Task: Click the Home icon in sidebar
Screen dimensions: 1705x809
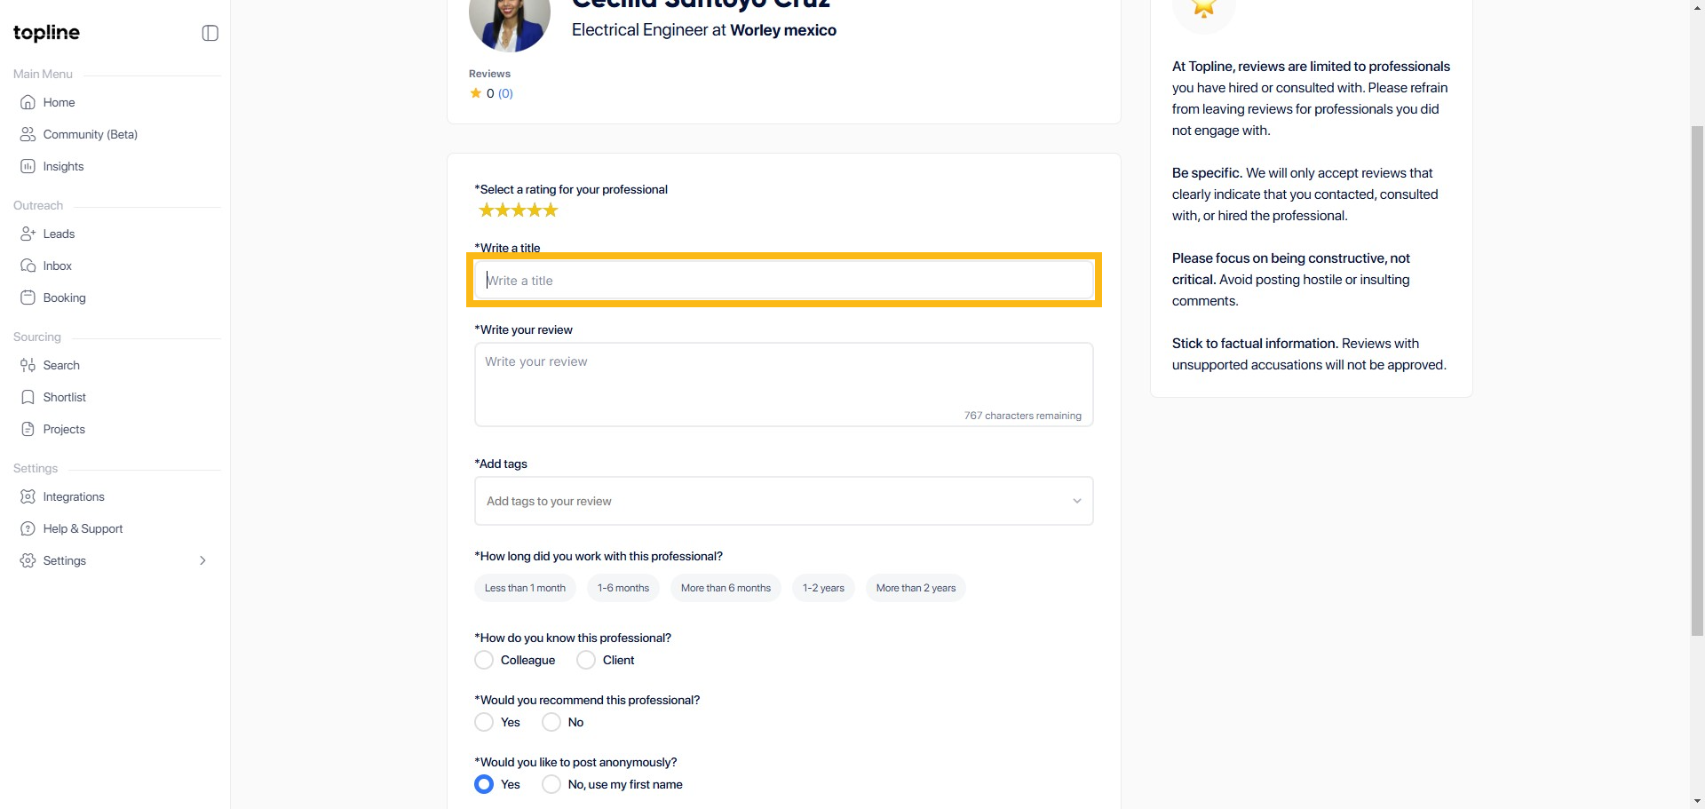Action: tap(28, 102)
